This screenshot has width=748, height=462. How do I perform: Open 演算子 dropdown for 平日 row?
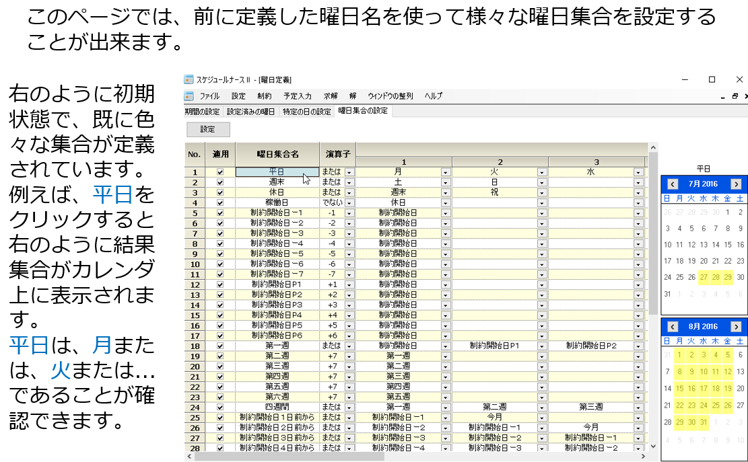point(349,172)
